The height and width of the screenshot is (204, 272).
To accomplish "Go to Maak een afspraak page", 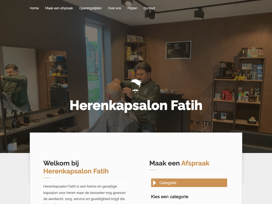I will tap(59, 8).
